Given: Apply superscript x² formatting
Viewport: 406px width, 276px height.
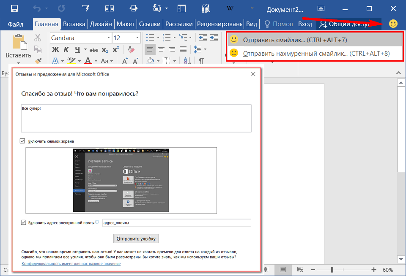Looking at the screenshot, I should pyautogui.click(x=116, y=49).
